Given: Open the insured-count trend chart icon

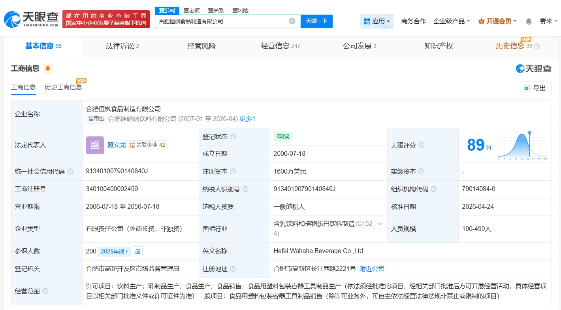Looking at the screenshot, I should pos(137,251).
